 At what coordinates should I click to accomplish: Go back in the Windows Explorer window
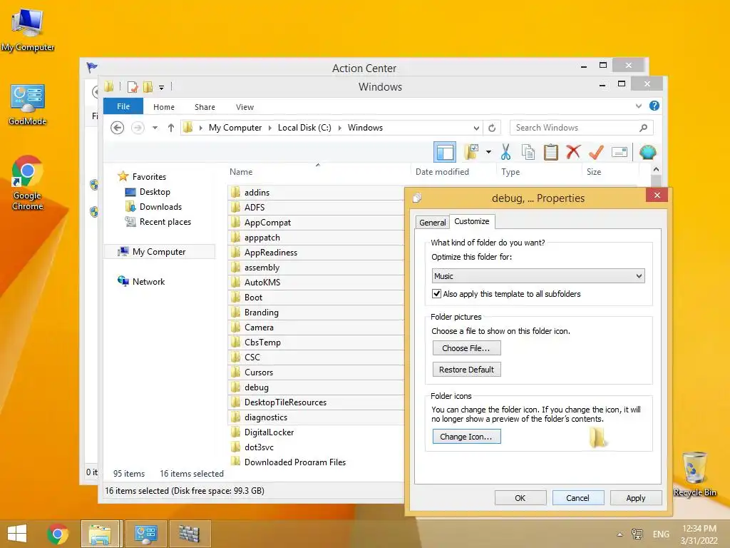[118, 128]
